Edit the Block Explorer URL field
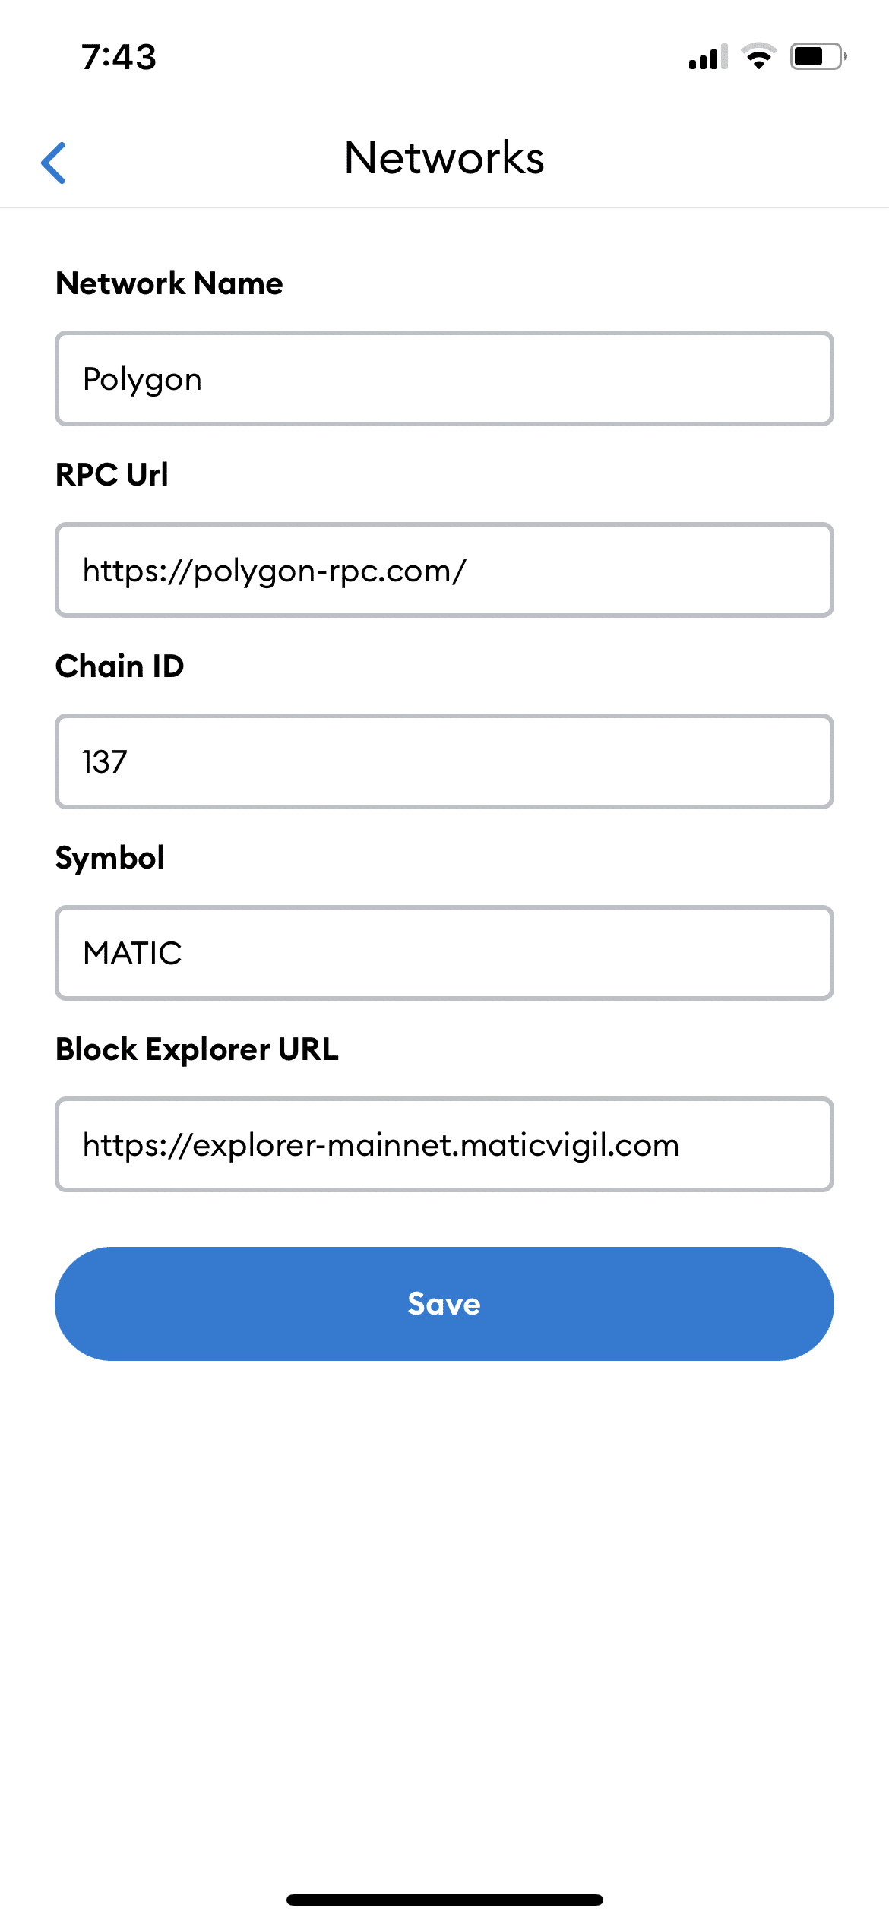The image size is (889, 1924). (x=444, y=1144)
